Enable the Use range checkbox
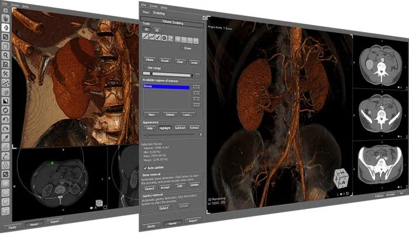The width and height of the screenshot is (409, 234). [145, 67]
